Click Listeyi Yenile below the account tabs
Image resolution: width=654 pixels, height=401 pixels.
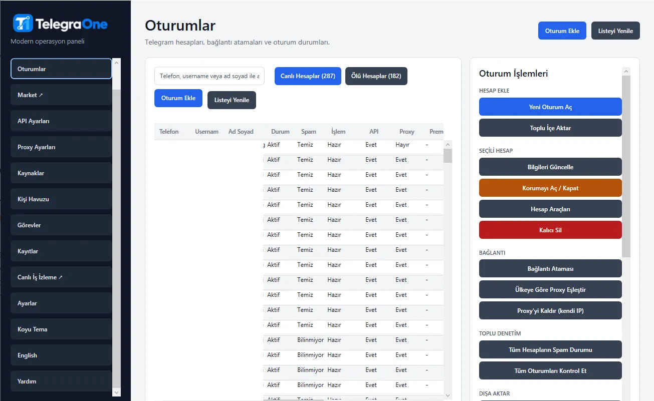pos(232,100)
